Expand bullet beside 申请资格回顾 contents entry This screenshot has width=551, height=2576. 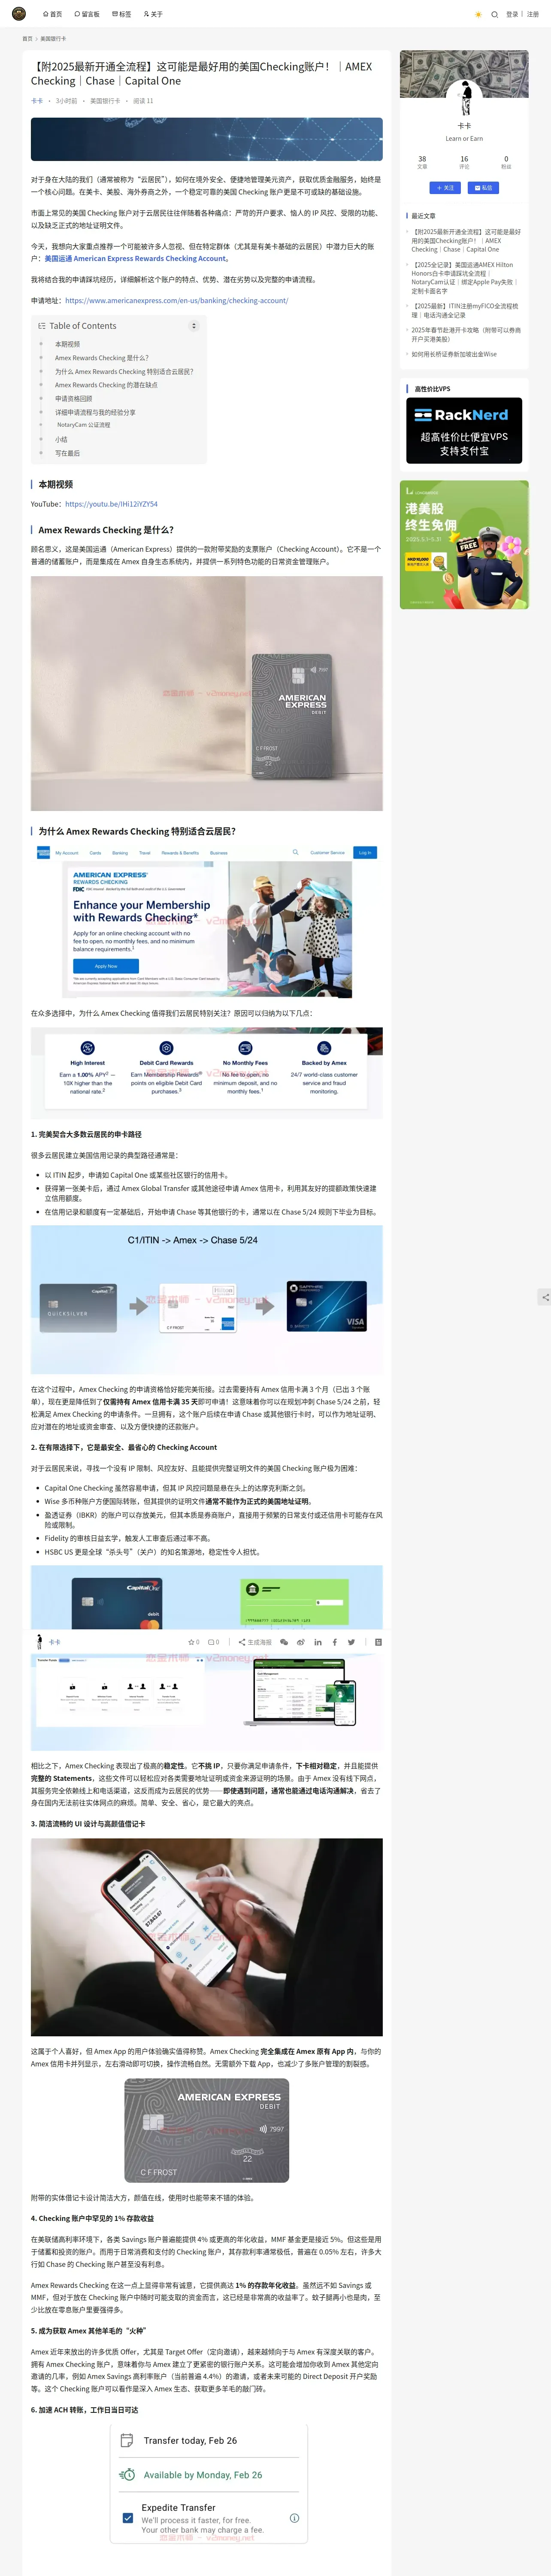pos(41,398)
